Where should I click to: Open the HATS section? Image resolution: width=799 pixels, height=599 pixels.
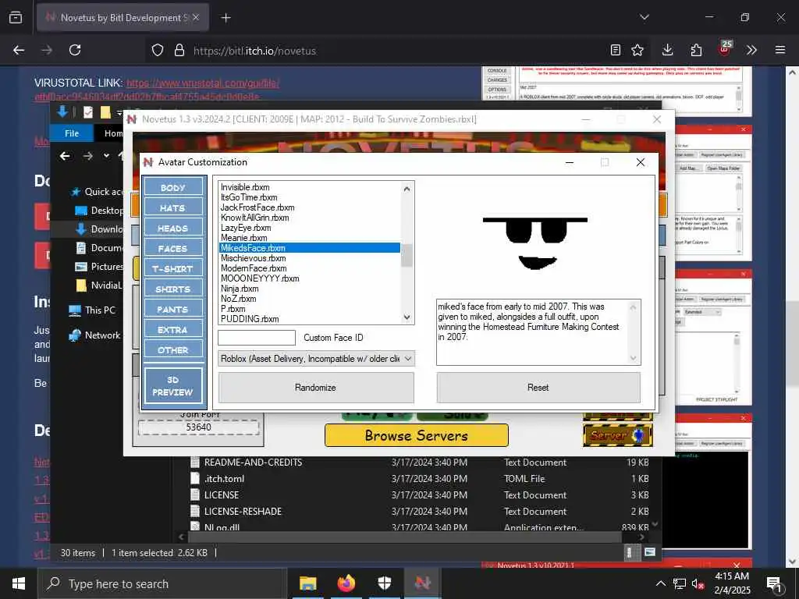coord(172,207)
